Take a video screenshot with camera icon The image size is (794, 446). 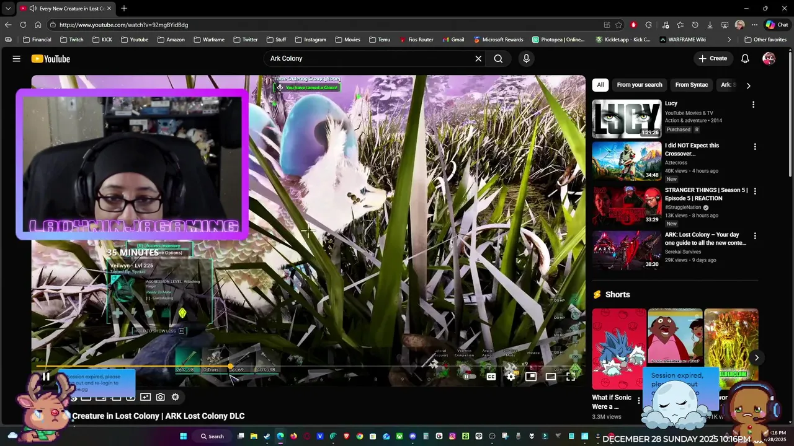point(161,397)
